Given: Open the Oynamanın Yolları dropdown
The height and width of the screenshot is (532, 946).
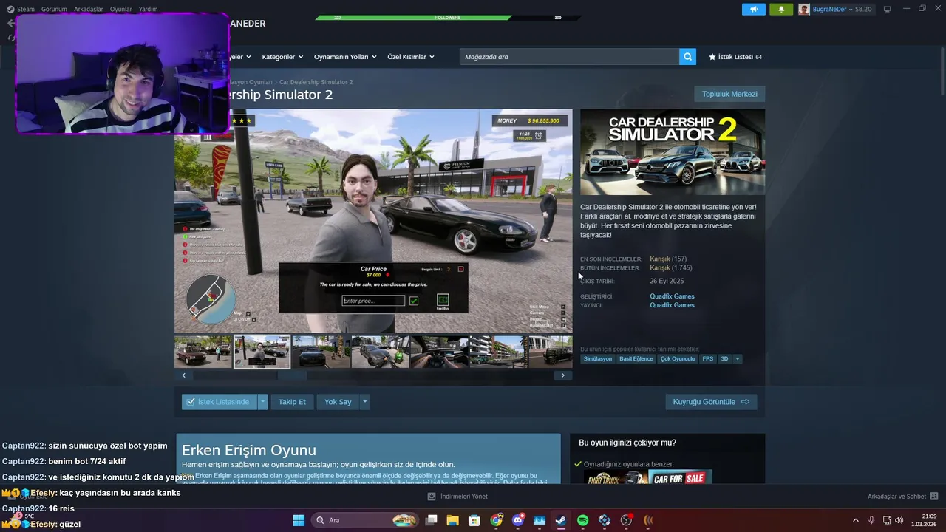Looking at the screenshot, I should pos(345,57).
